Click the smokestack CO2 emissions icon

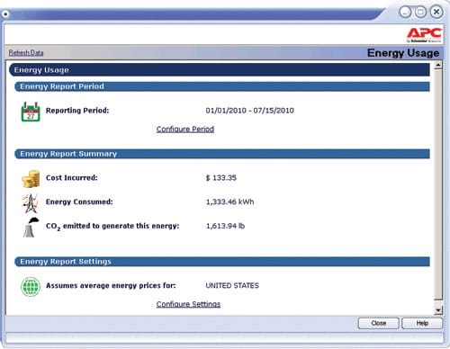[x=31, y=228]
